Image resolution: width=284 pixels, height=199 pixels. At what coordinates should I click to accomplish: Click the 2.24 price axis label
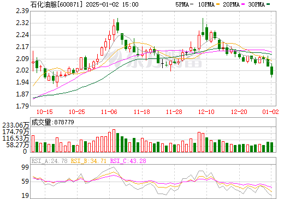pos(22,35)
